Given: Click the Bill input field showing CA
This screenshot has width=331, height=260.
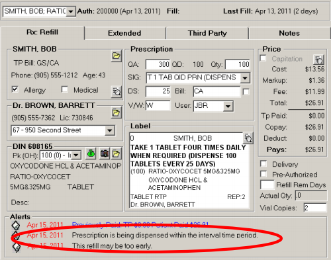Looking at the screenshot, I should click(216, 91).
